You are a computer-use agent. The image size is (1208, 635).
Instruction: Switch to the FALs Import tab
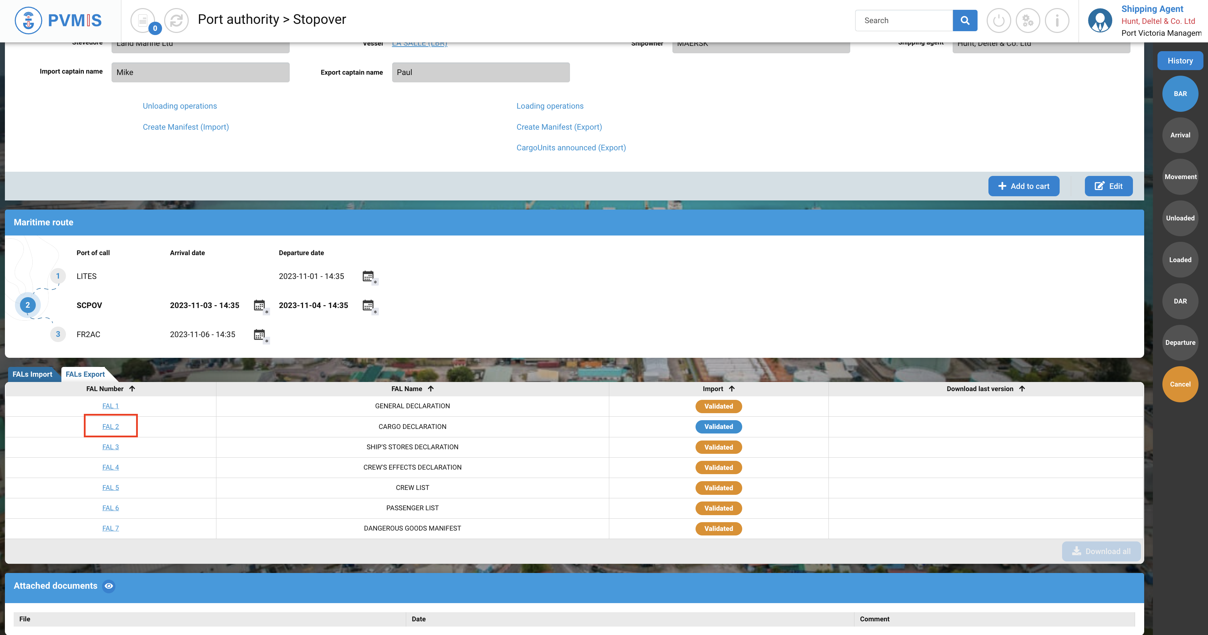32,374
